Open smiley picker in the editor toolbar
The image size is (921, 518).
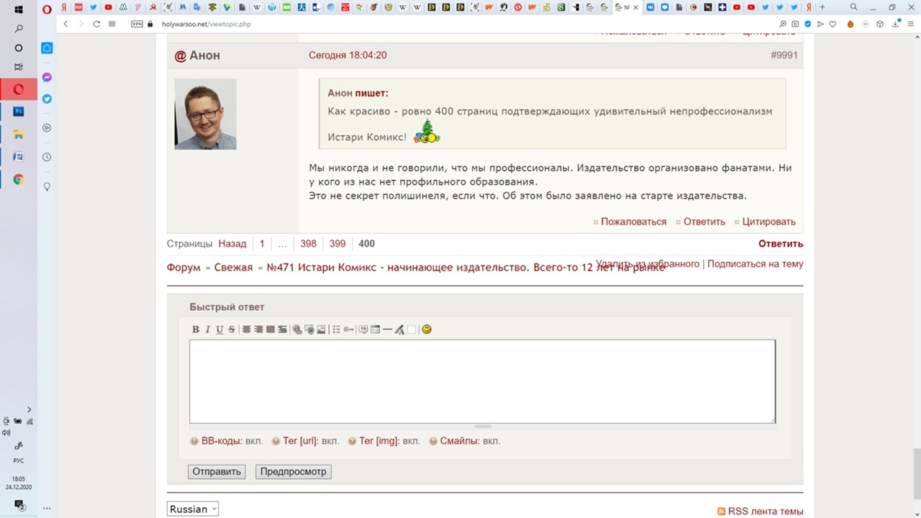pyautogui.click(x=427, y=330)
